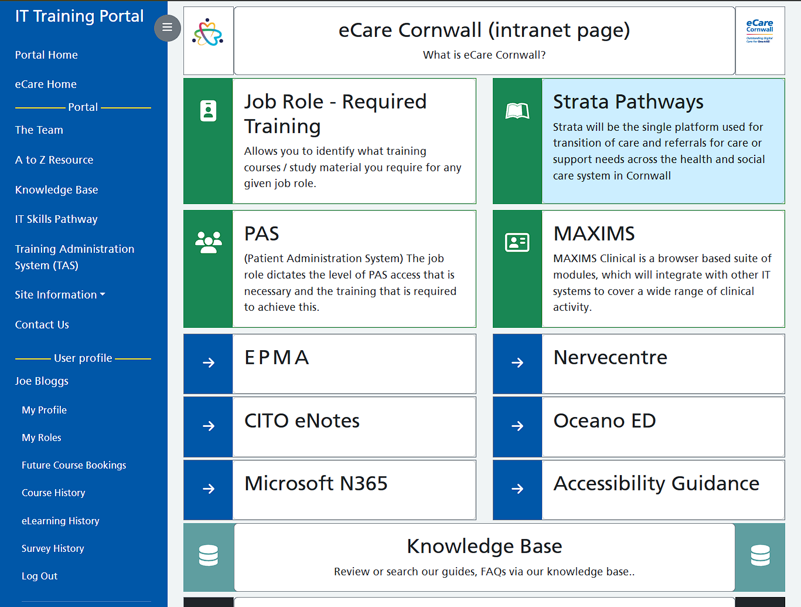Open the Strata Pathways card title
This screenshot has height=607, width=801.
(x=628, y=102)
